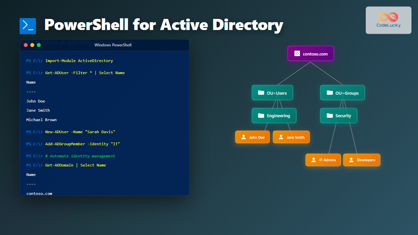Click the folder icon in Engineering node

[261, 116]
